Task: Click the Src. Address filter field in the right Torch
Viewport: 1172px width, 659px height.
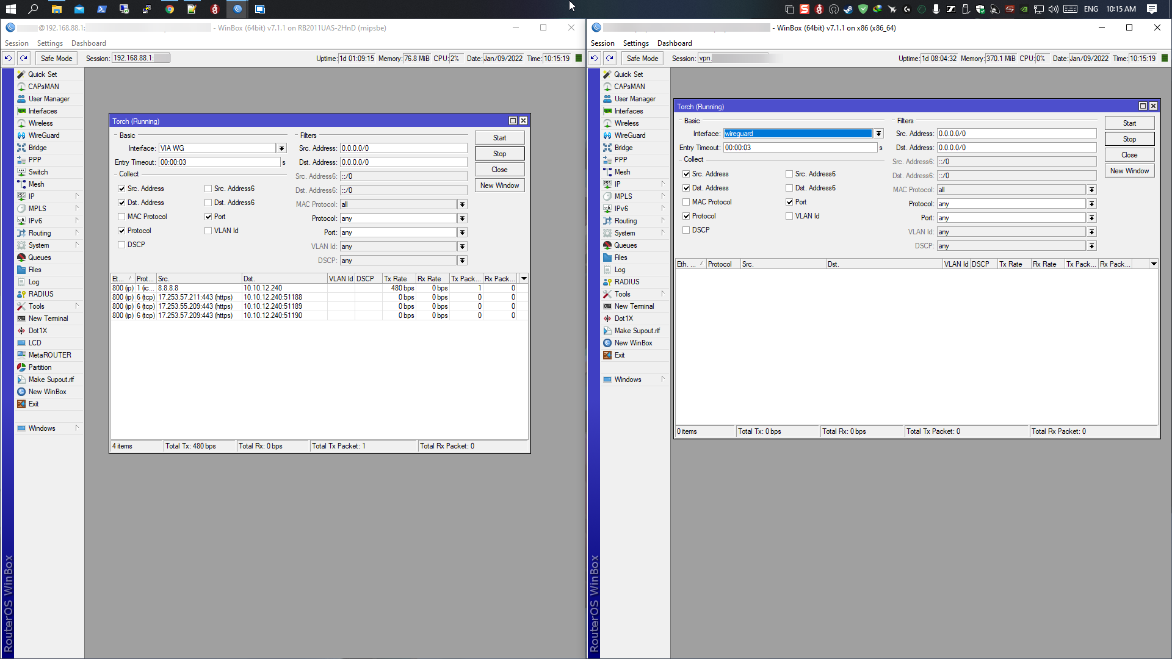Action: tap(1016, 134)
